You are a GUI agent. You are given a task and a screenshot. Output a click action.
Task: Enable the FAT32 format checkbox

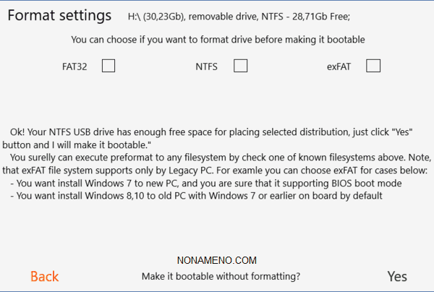tap(109, 66)
